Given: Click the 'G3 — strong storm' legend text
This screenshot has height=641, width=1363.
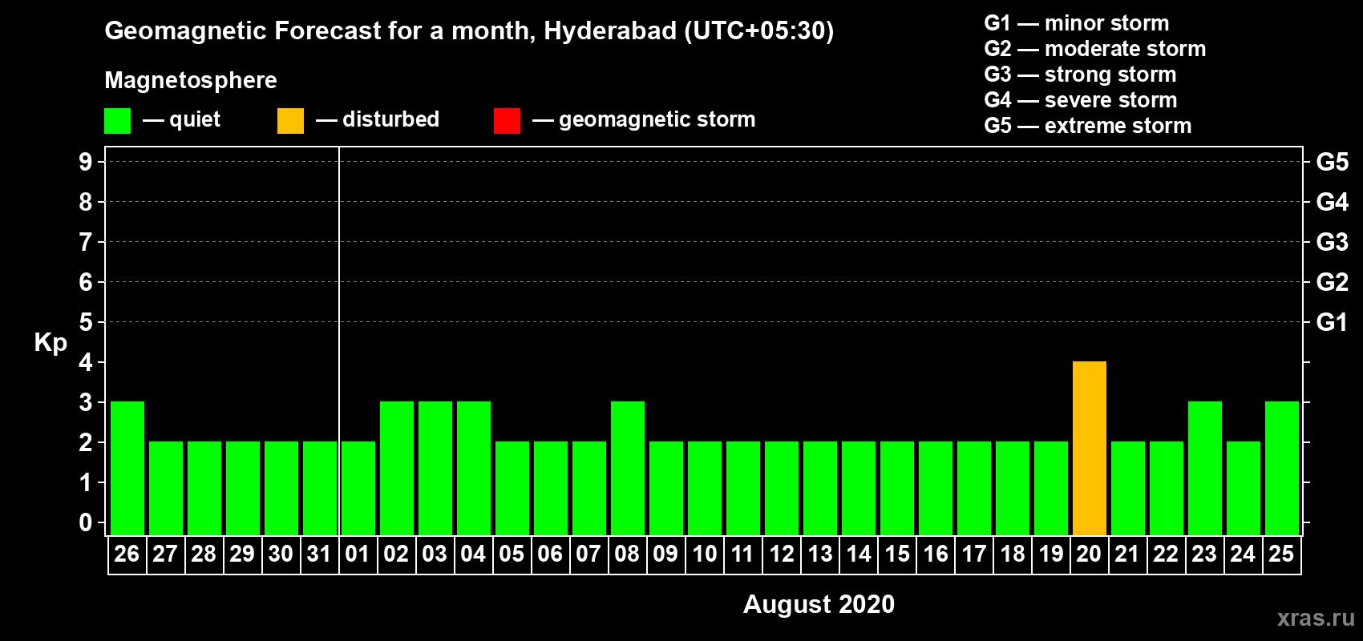Looking at the screenshot, I should tap(1080, 75).
